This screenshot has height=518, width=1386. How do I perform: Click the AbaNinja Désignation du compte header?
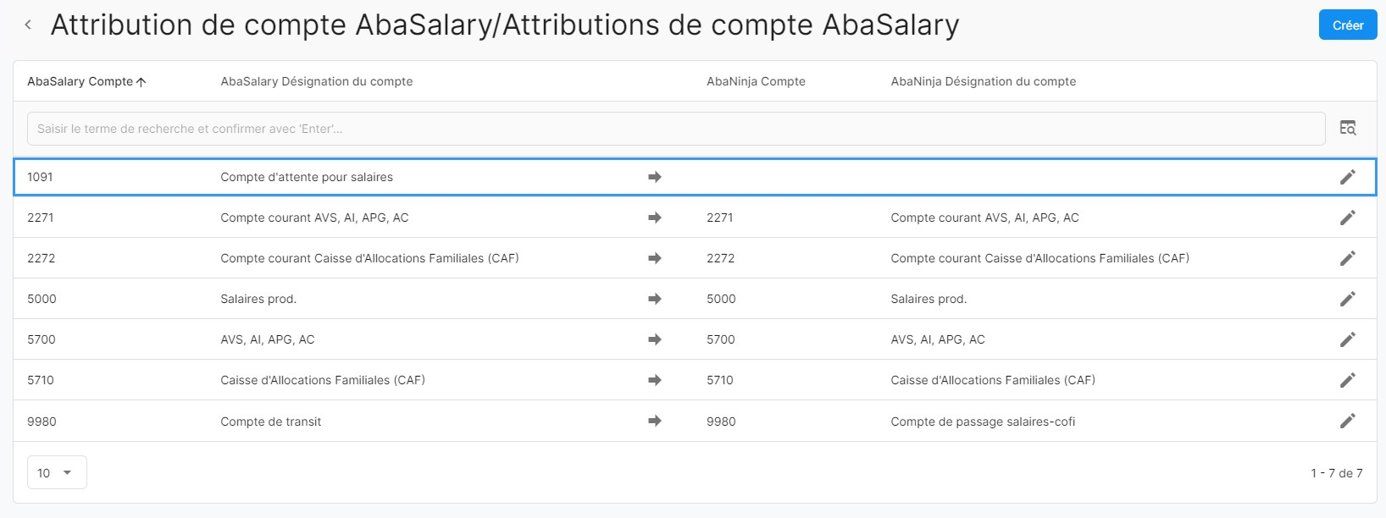(983, 81)
